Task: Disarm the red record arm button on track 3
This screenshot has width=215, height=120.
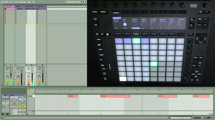Action: (x=29, y=85)
